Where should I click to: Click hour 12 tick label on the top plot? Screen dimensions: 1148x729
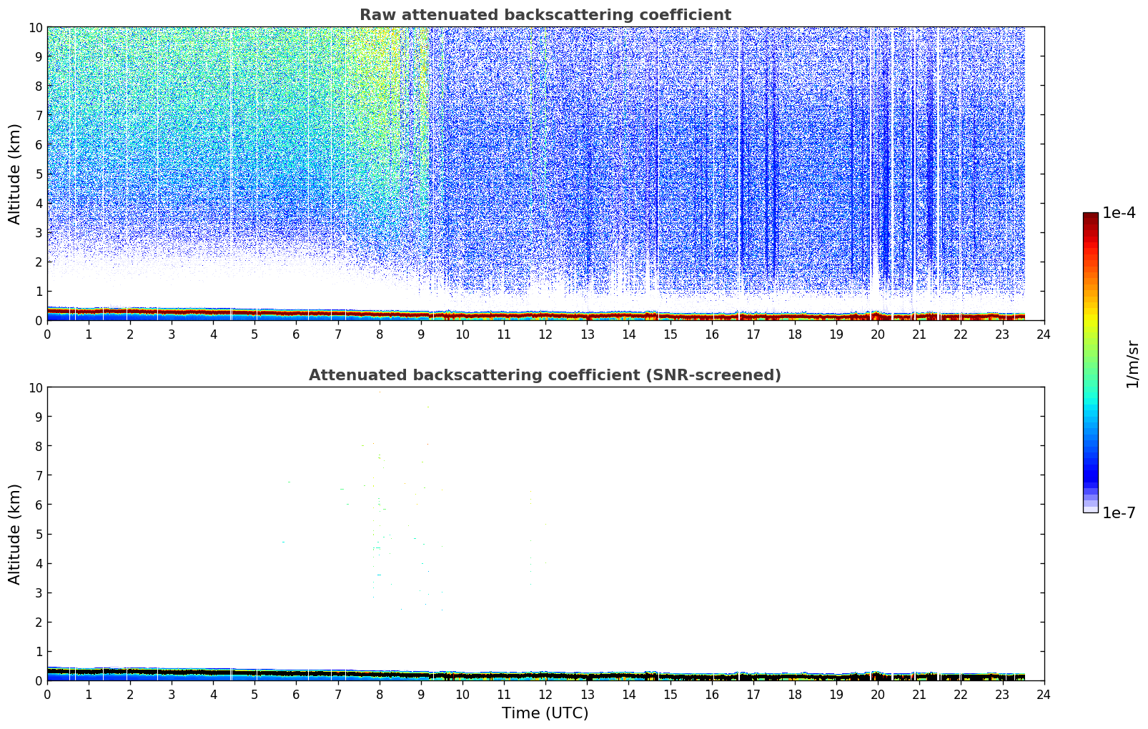point(545,334)
